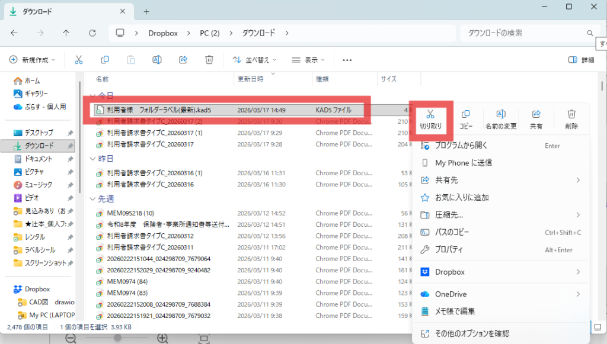Screen dimensions: 607x344
Task: Click the toolbar scissors cut icon
Action: (x=78, y=60)
